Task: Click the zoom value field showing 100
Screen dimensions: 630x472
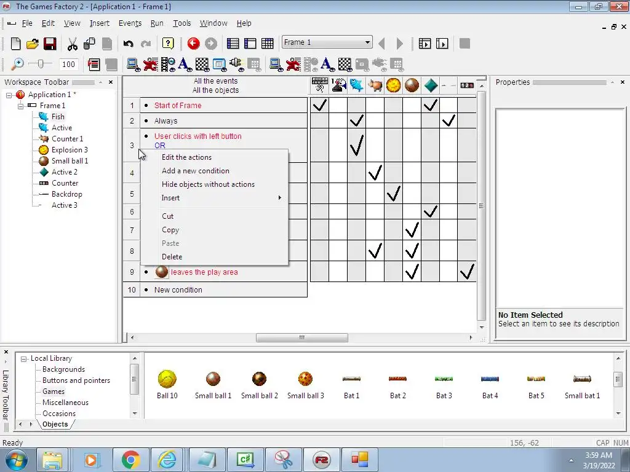Action: pos(68,64)
